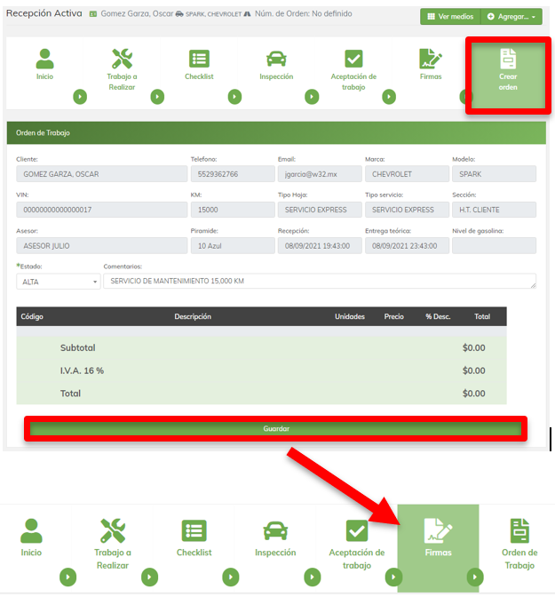555x597 pixels.
Task: Select the highlighted Firmas step in lower bar
Action: pyautogui.click(x=437, y=531)
